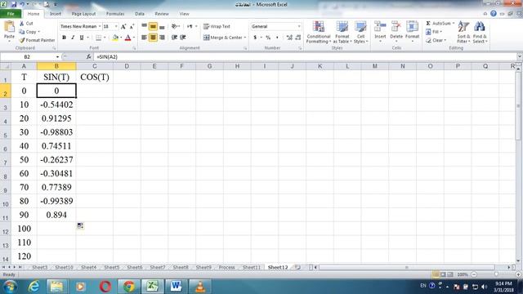Image resolution: width=523 pixels, height=294 pixels.
Task: Click Insert cells icon
Action: [x=380, y=27]
